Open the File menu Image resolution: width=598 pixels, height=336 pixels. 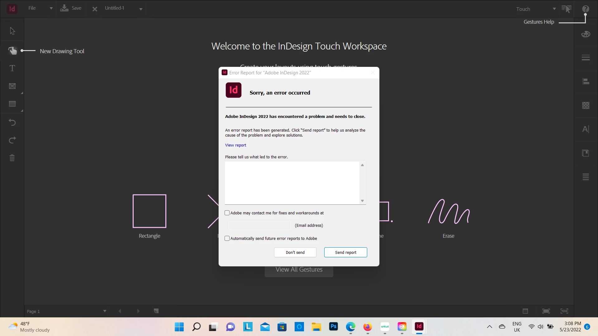click(32, 8)
